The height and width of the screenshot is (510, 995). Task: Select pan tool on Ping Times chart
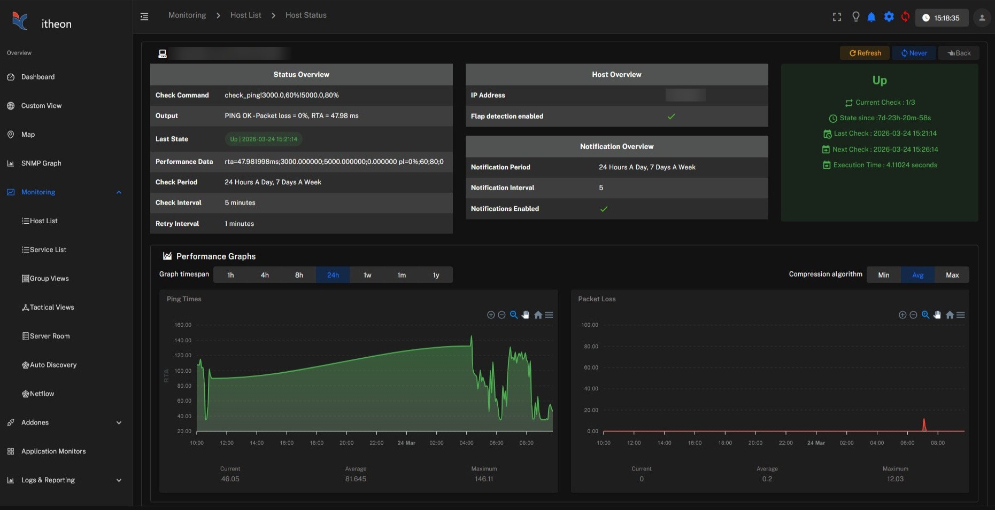(x=526, y=315)
